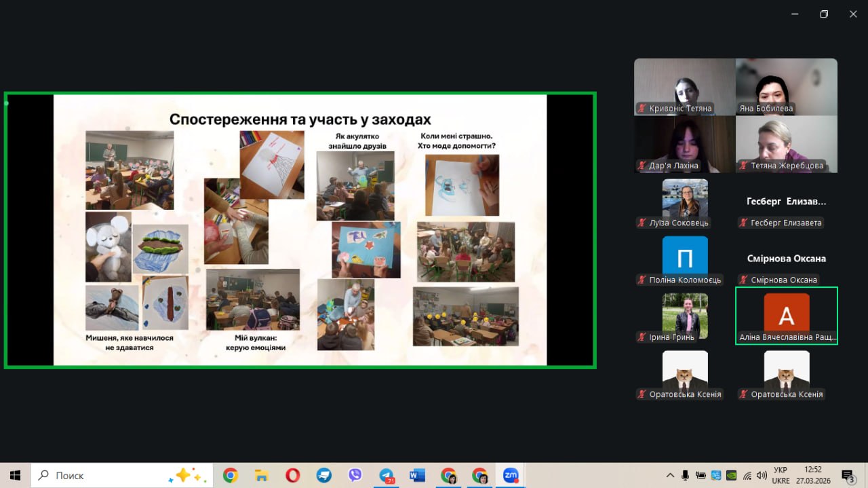Select Аліна Вячеславівна participant tile
Viewport: 868px width, 488px height.
(x=787, y=316)
